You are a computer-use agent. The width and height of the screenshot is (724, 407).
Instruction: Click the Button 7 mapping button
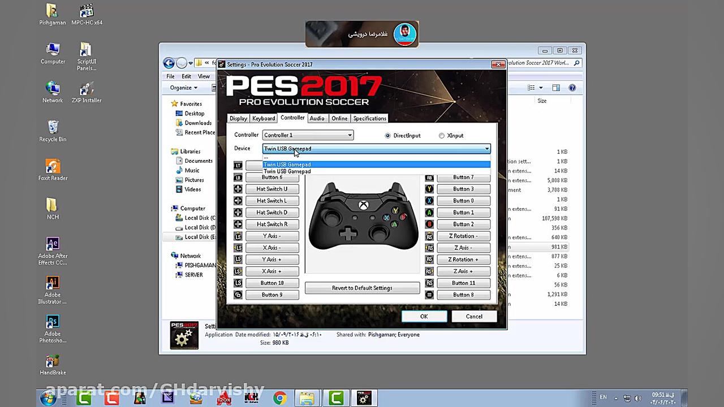(463, 177)
